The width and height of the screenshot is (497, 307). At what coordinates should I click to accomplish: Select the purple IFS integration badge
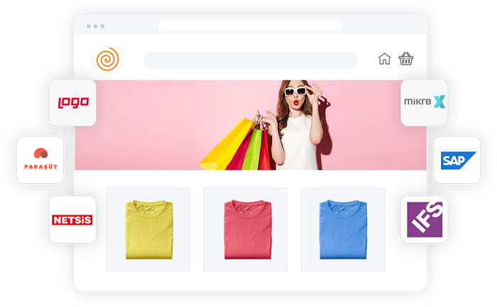point(425,219)
